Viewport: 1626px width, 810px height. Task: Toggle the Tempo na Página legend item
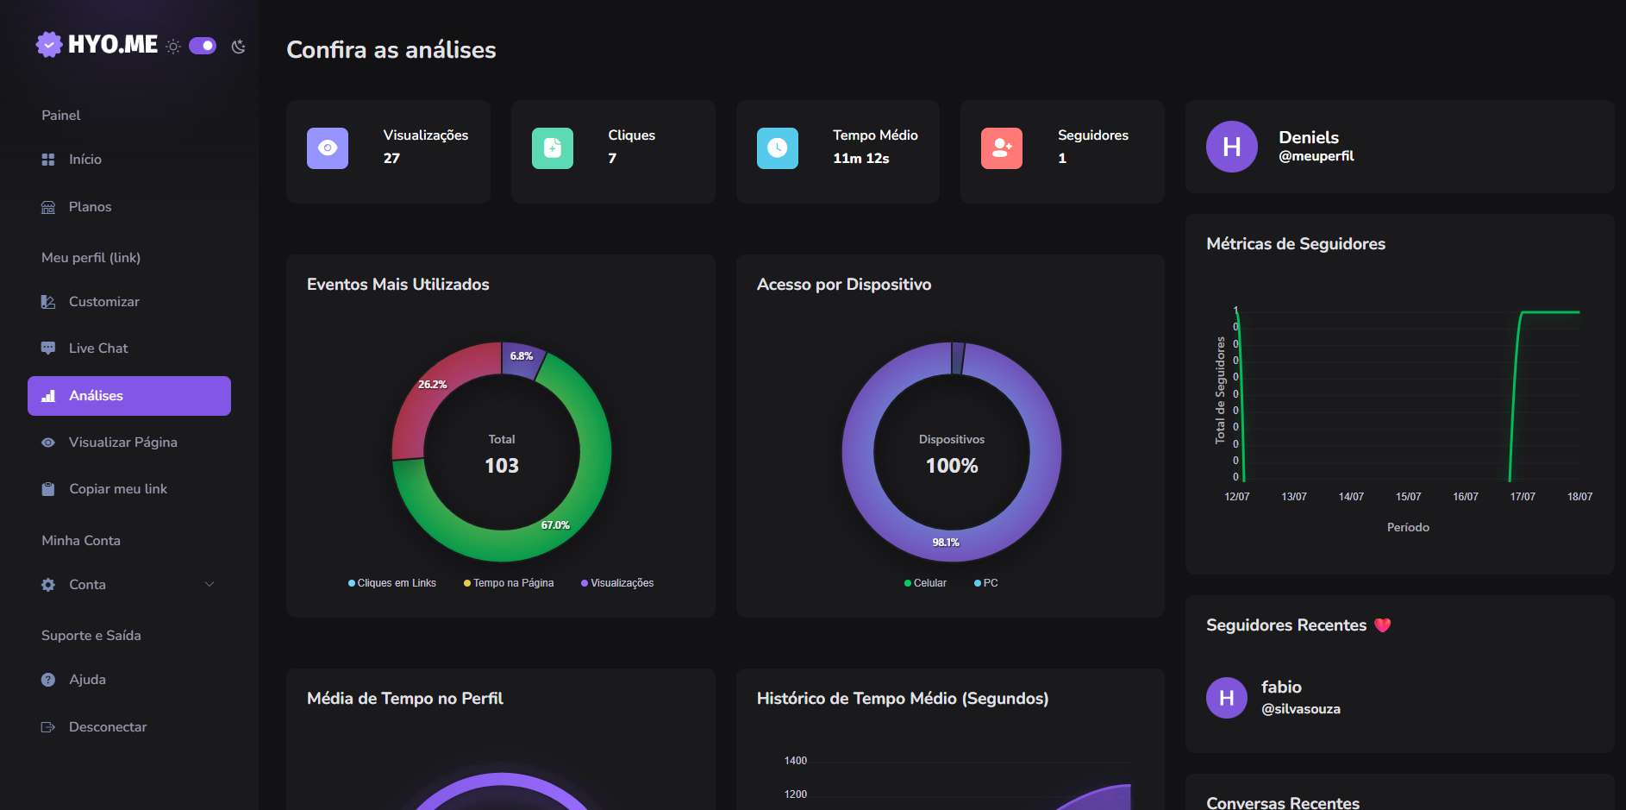[509, 583]
